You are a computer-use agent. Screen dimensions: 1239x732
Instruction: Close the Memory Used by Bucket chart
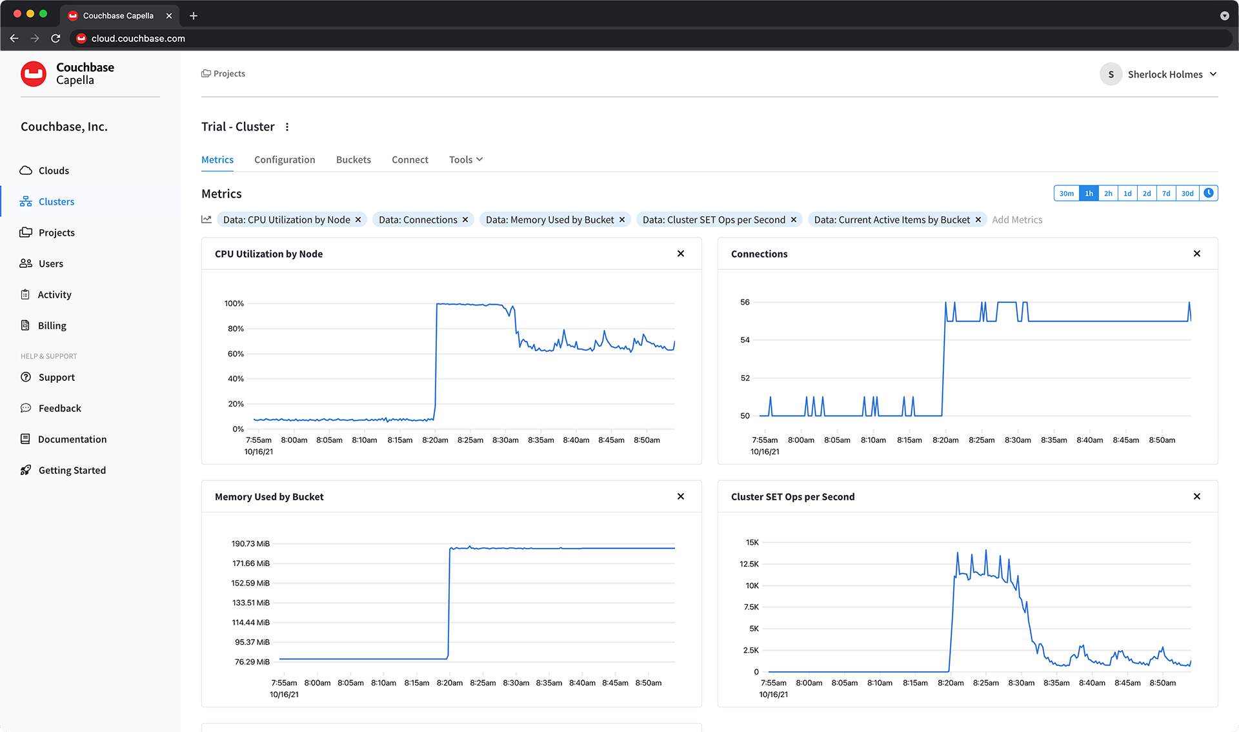point(680,496)
